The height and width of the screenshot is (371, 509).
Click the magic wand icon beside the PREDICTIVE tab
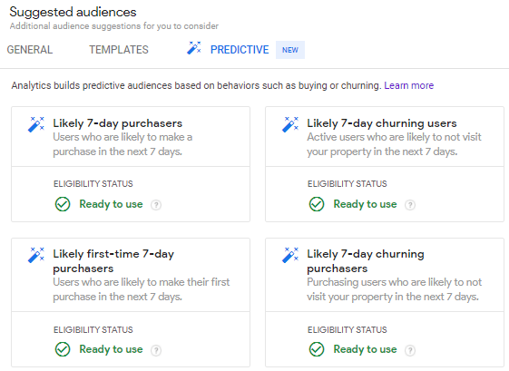pyautogui.click(x=194, y=48)
